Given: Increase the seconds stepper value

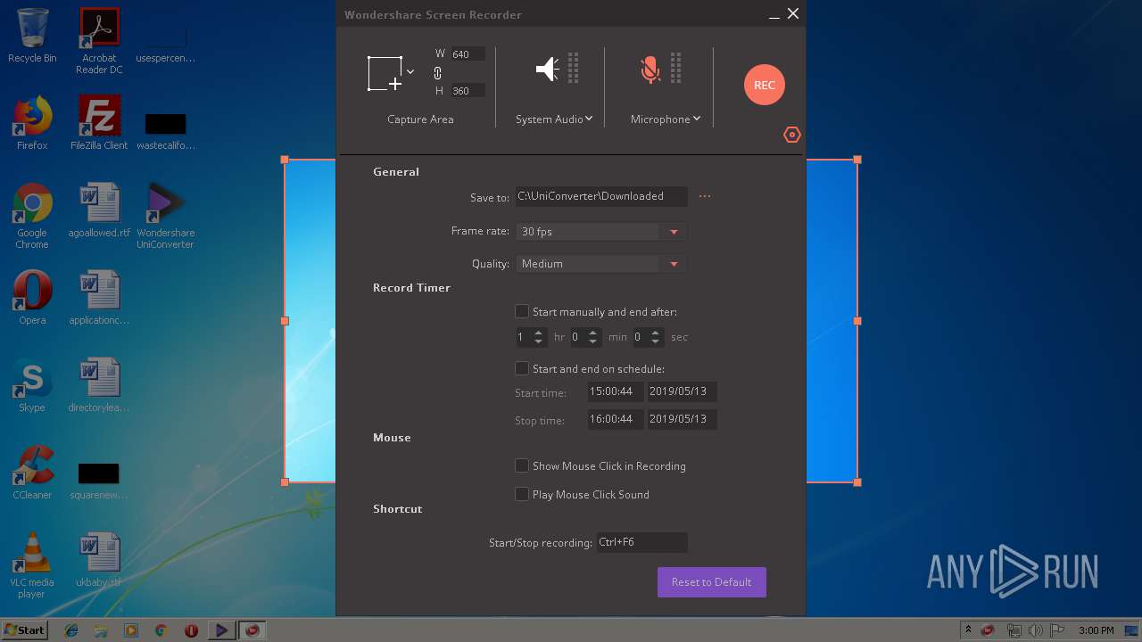Looking at the screenshot, I should coord(656,333).
